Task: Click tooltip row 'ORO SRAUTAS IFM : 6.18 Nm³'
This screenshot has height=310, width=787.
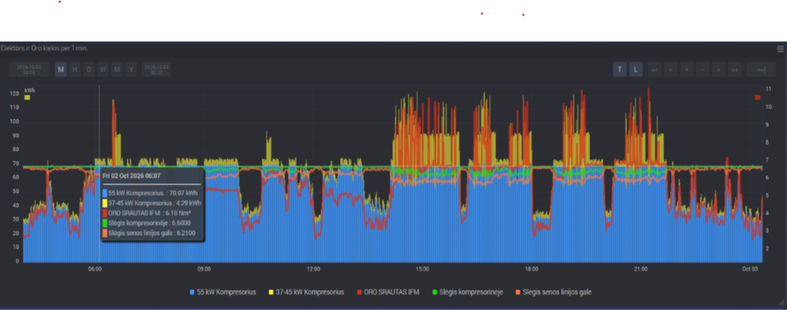Action: click(x=147, y=213)
